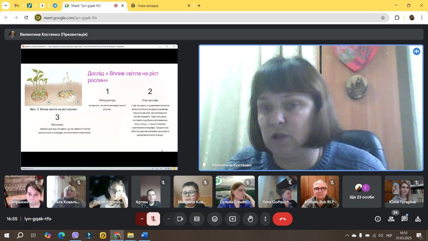This screenshot has height=241, width=428.
Task: Open the tab search dropdown in Chrome
Action: [6, 6]
